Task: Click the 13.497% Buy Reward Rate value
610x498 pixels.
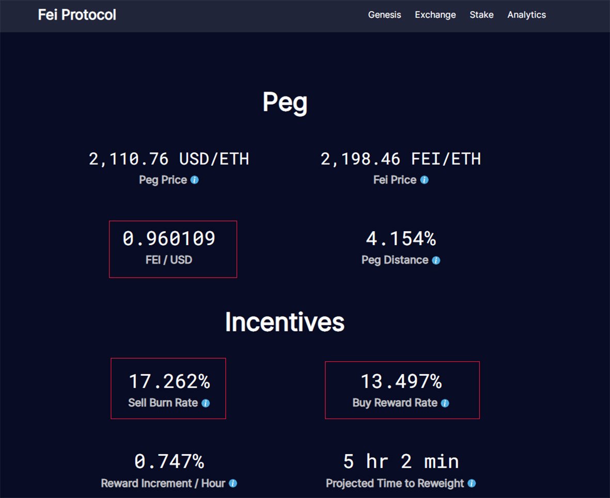Action: pos(401,382)
